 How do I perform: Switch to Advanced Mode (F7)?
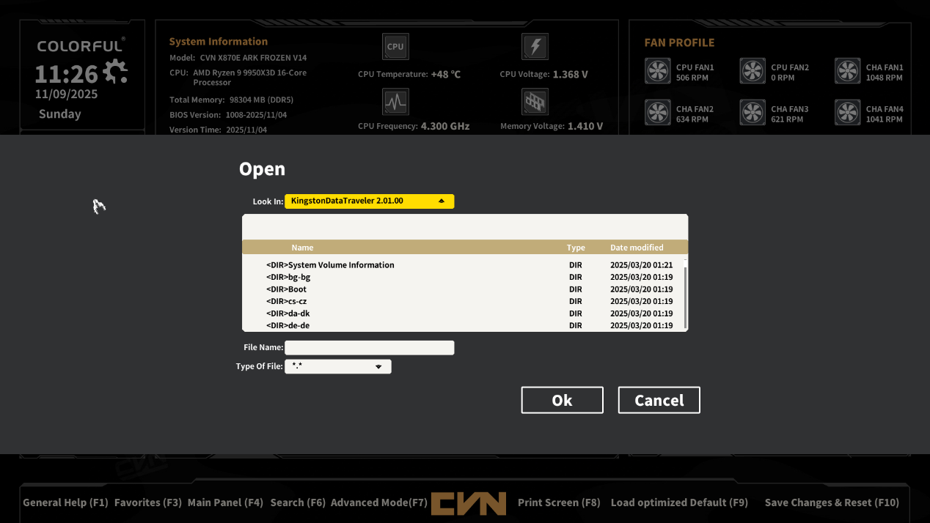coord(378,502)
